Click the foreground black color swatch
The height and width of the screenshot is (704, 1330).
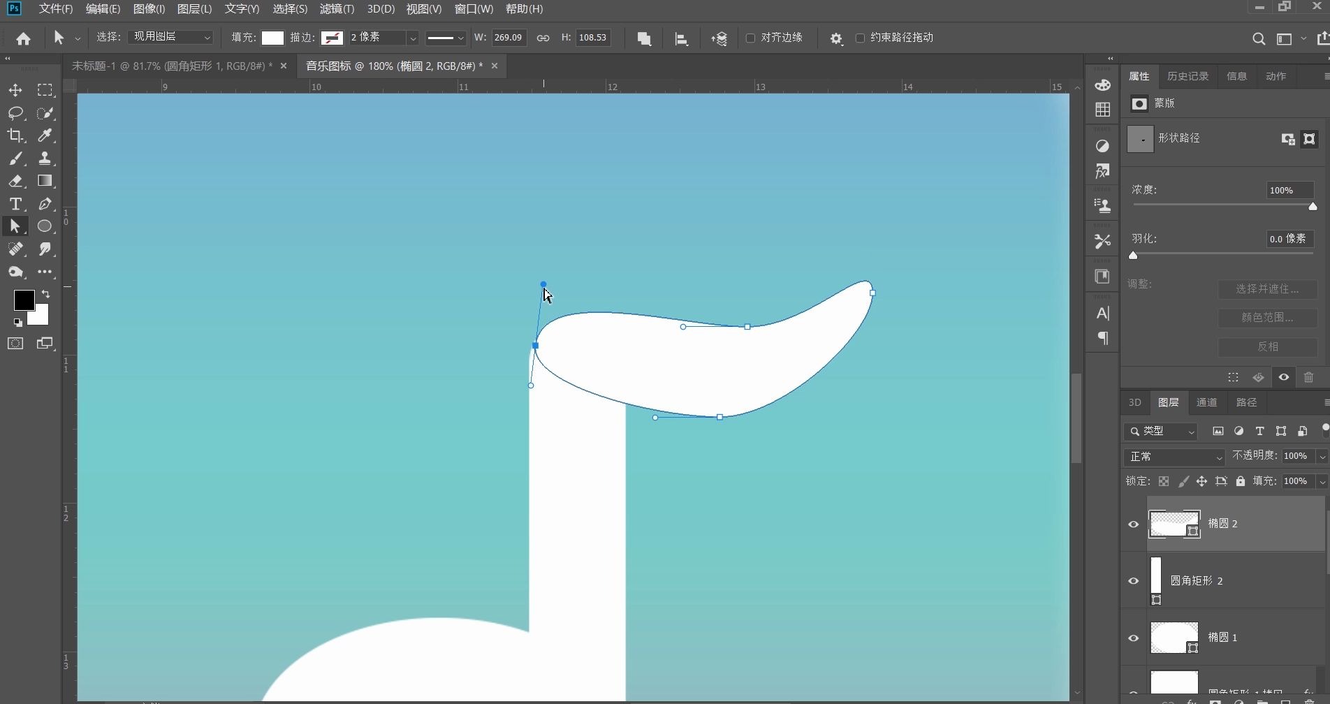click(x=24, y=300)
